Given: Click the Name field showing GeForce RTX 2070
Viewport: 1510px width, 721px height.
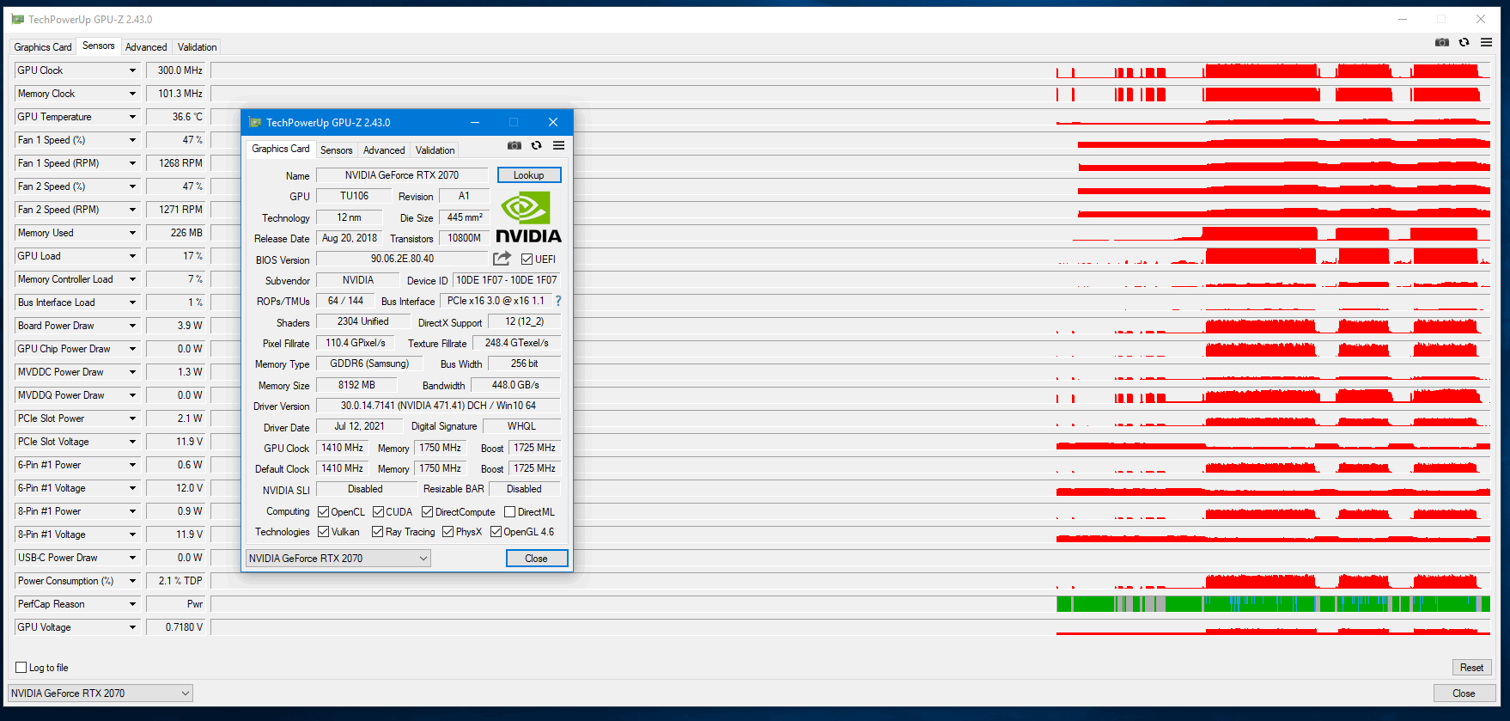Looking at the screenshot, I should pyautogui.click(x=402, y=175).
